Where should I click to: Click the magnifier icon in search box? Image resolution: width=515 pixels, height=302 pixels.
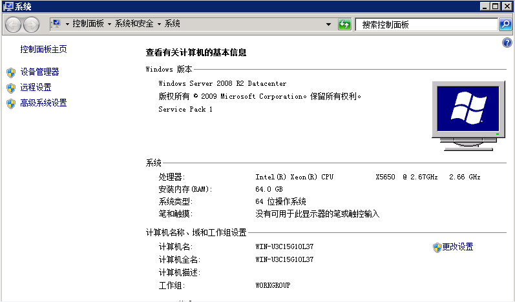pyautogui.click(x=505, y=24)
